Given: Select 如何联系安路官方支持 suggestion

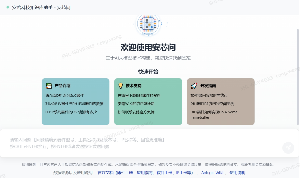Looking at the screenshot, I should [x=136, y=112].
